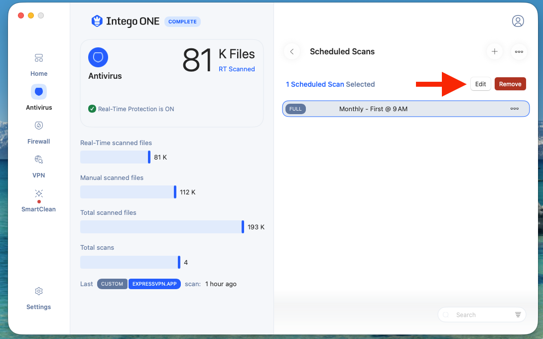Click the 1 hour ago scan time

click(221, 284)
